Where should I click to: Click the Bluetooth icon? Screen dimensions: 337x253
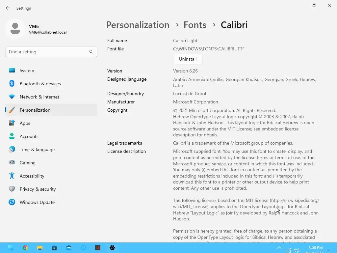click(x=12, y=83)
